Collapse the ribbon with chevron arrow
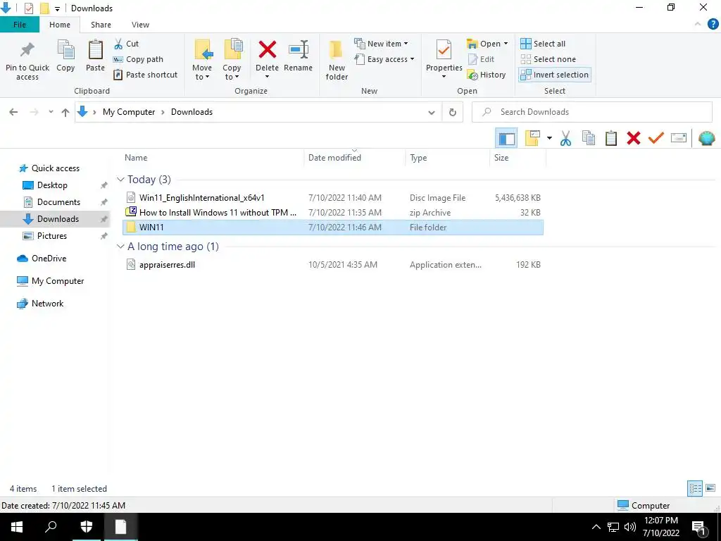Screen dimensions: 721x541 pos(698,24)
